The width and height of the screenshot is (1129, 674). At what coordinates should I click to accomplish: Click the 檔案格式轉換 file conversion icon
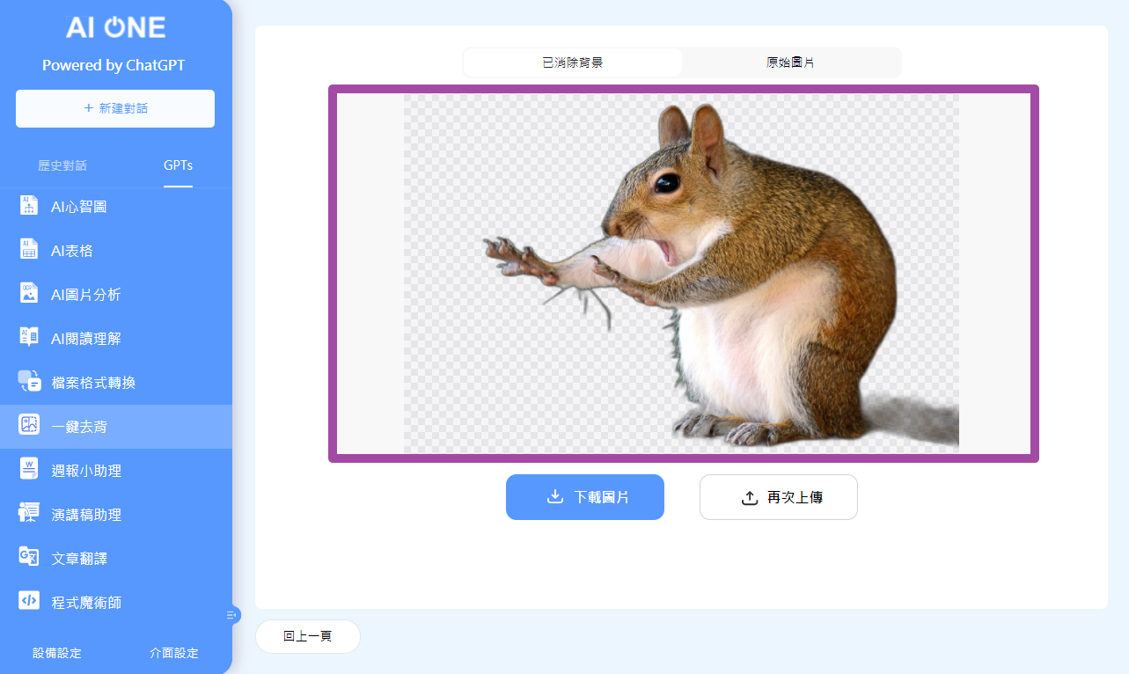(29, 382)
